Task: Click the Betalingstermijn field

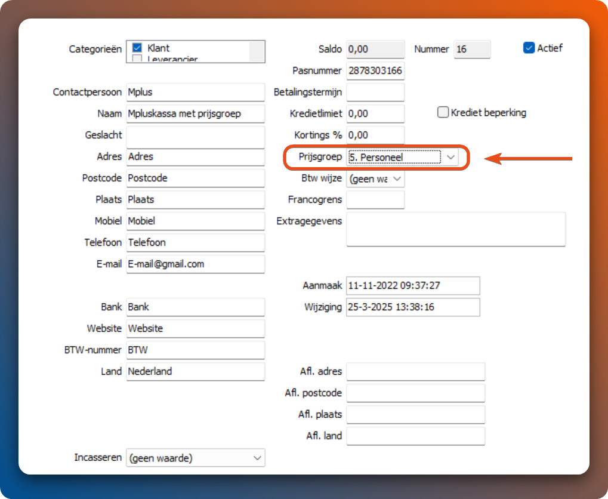Action: [375, 93]
